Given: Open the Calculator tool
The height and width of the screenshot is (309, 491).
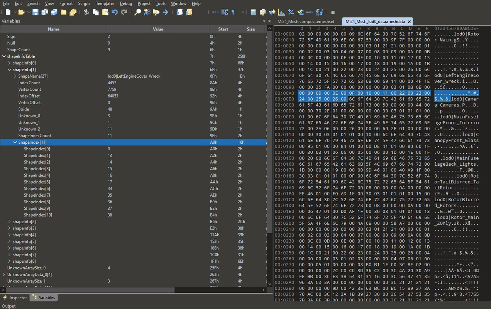Looking at the screenshot, I should [253, 12].
